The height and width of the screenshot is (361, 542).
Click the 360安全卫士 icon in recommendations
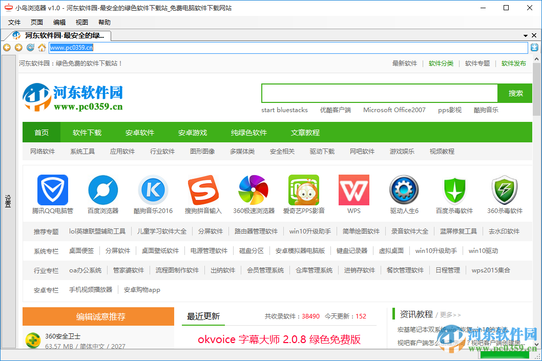click(33, 341)
